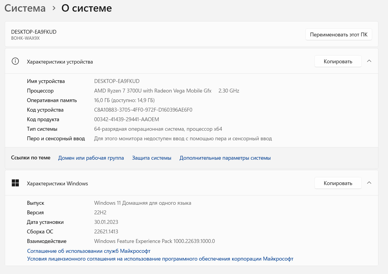Open Условия лицензионного соглашения link
Screen dimensions: 388x274
[x=160, y=259]
